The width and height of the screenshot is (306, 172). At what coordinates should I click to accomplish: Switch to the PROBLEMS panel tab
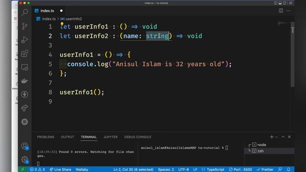[x=46, y=137]
